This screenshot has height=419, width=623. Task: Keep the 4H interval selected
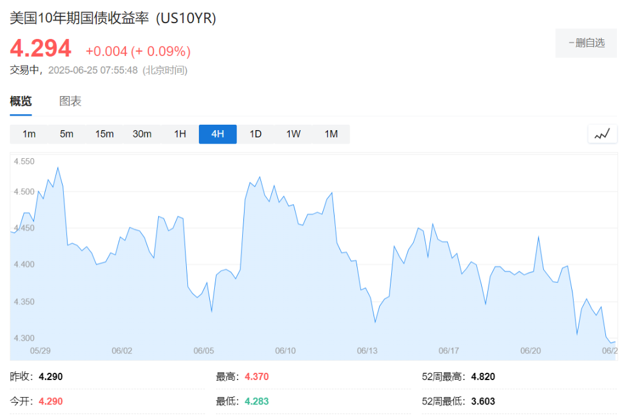[217, 134]
